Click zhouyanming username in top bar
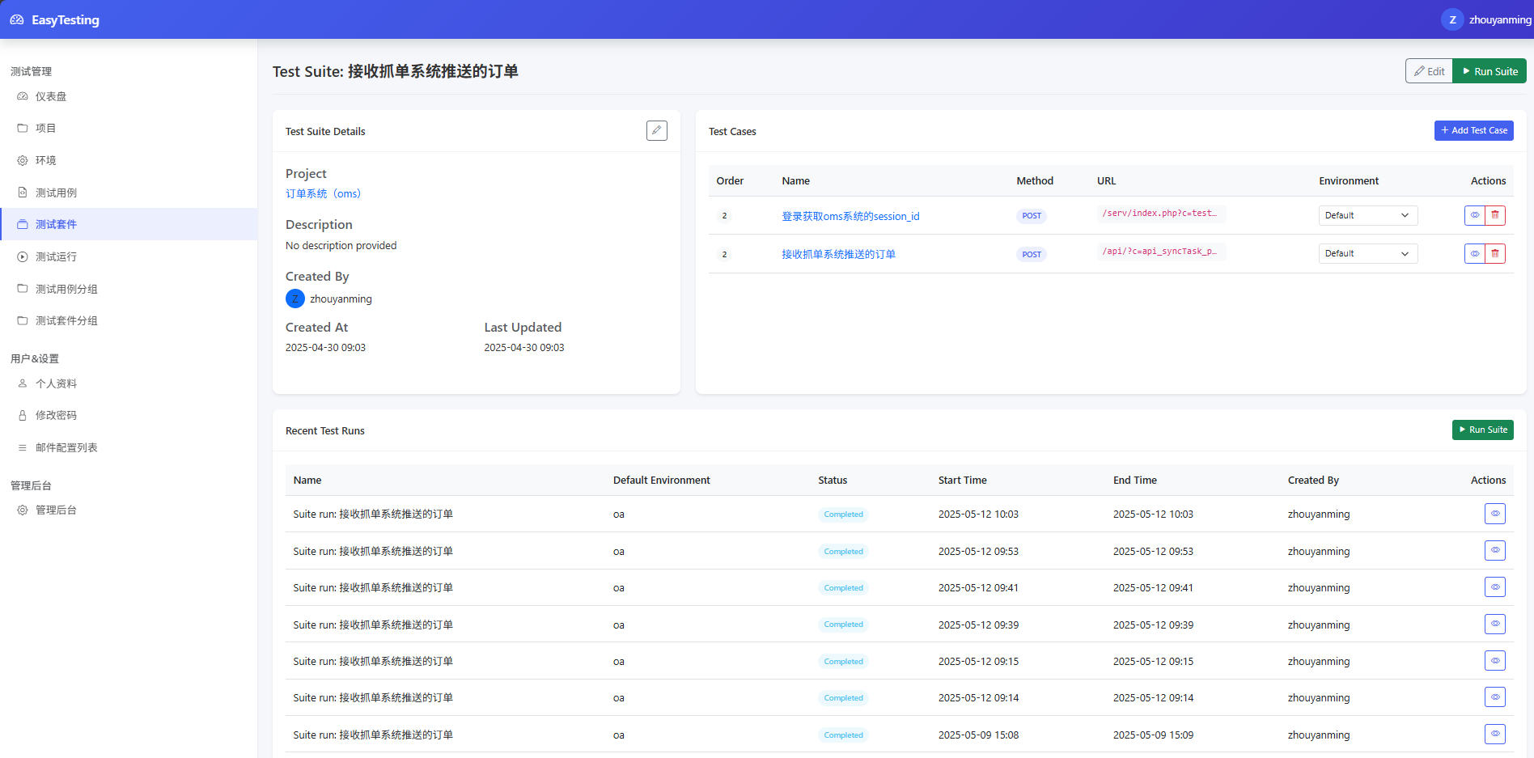Viewport: 1534px width, 758px height. coord(1500,20)
